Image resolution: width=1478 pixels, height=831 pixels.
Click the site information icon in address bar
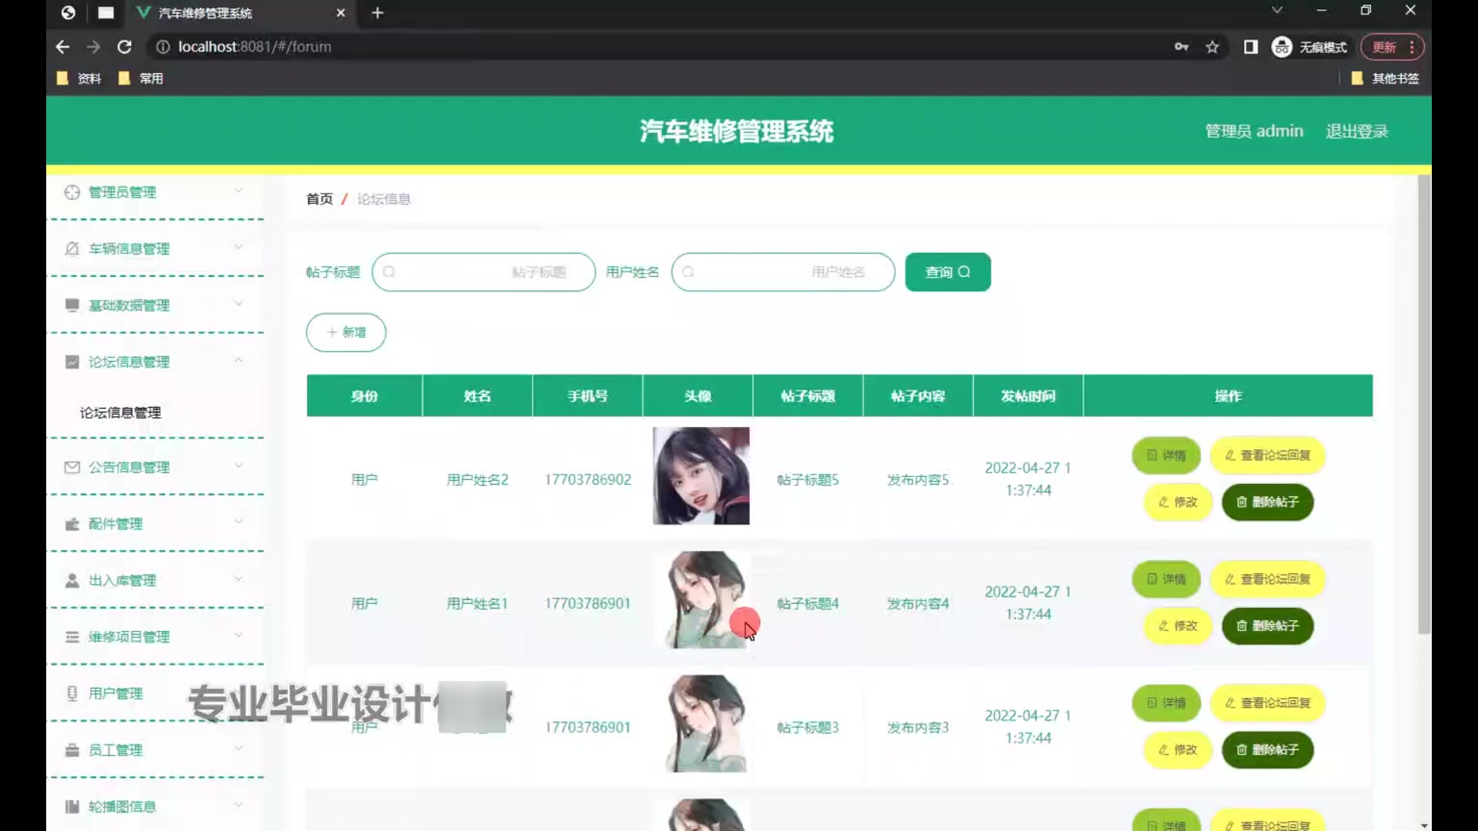pyautogui.click(x=163, y=47)
